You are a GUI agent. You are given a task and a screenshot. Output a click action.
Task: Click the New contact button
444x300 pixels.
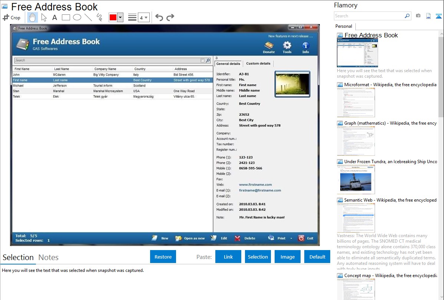click(160, 238)
